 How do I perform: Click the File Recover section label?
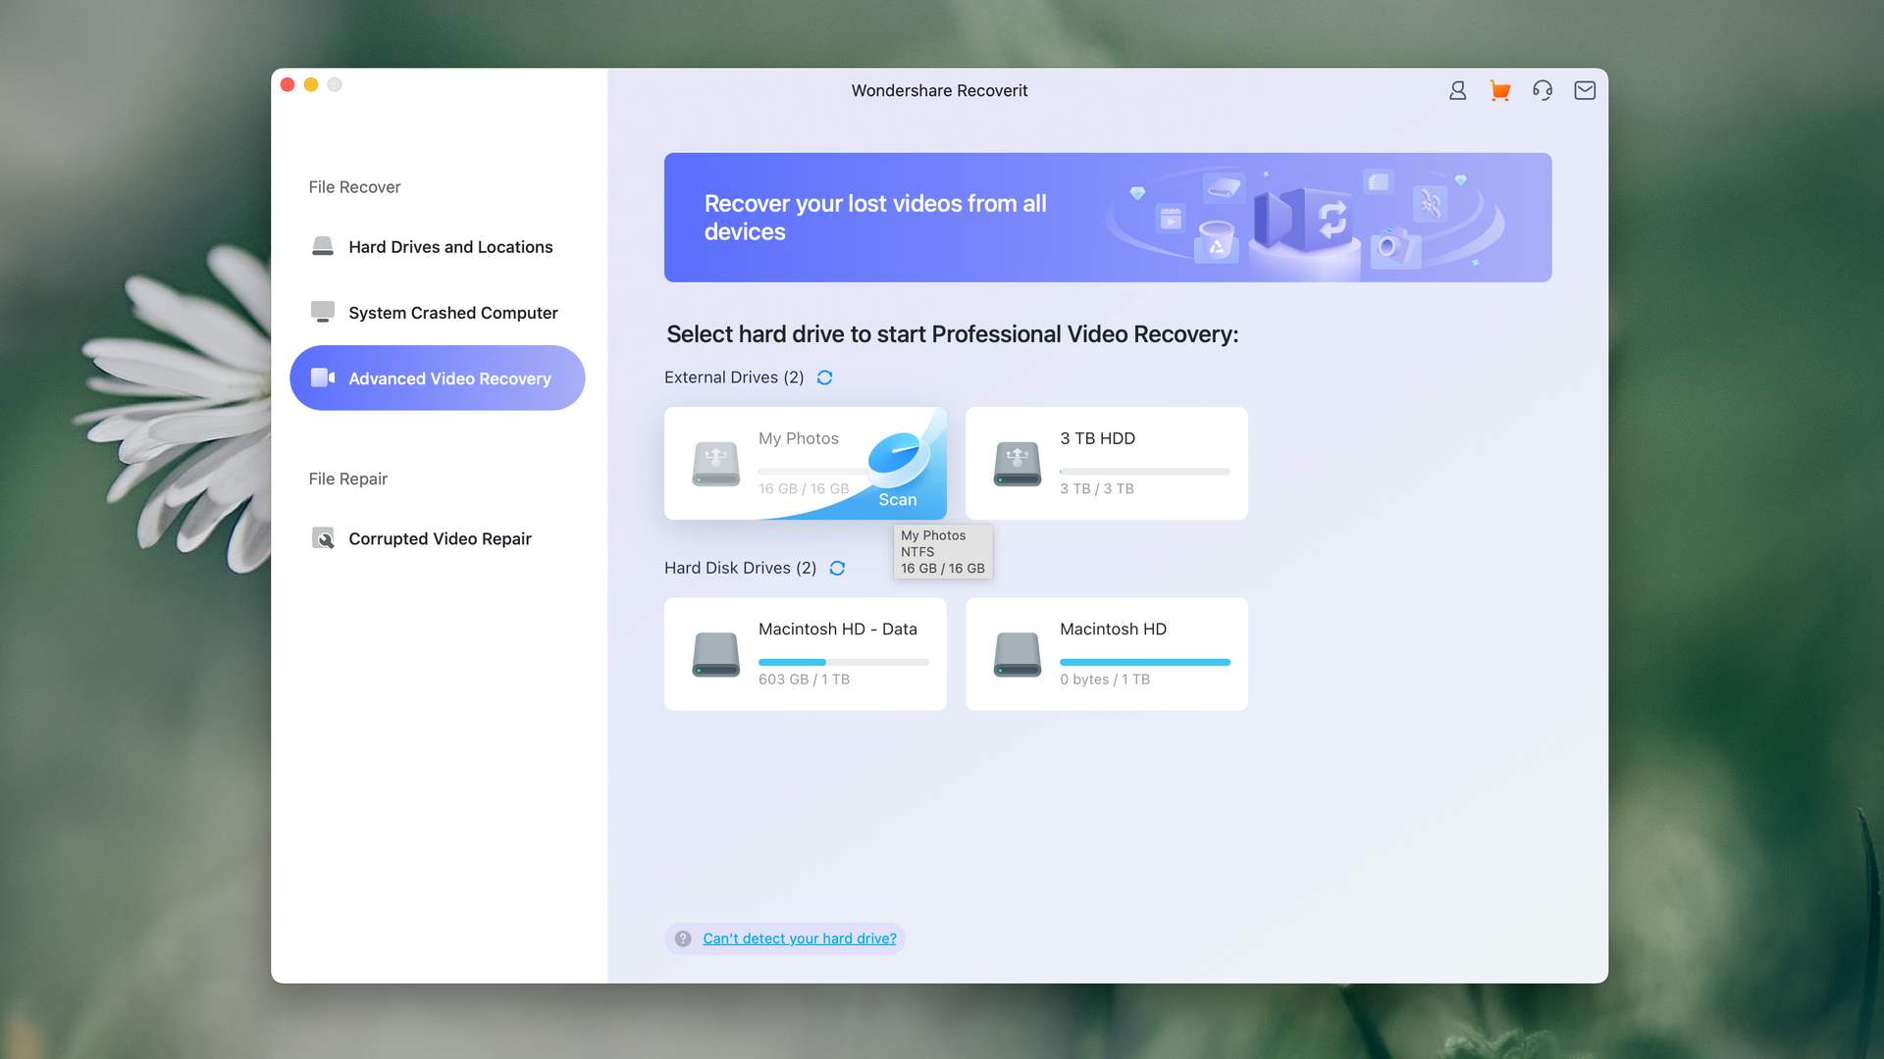point(354,187)
